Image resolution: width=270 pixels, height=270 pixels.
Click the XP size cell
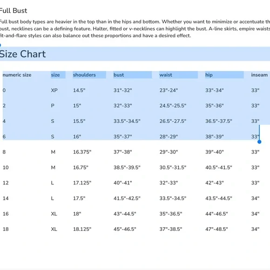pos(54,90)
